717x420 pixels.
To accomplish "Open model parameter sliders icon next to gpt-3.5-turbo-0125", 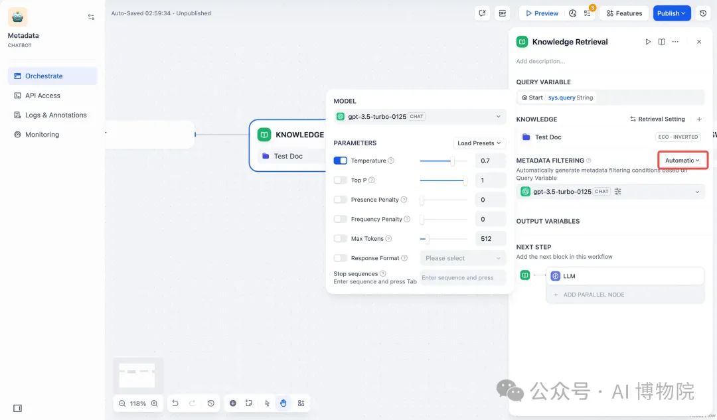I will coord(618,192).
